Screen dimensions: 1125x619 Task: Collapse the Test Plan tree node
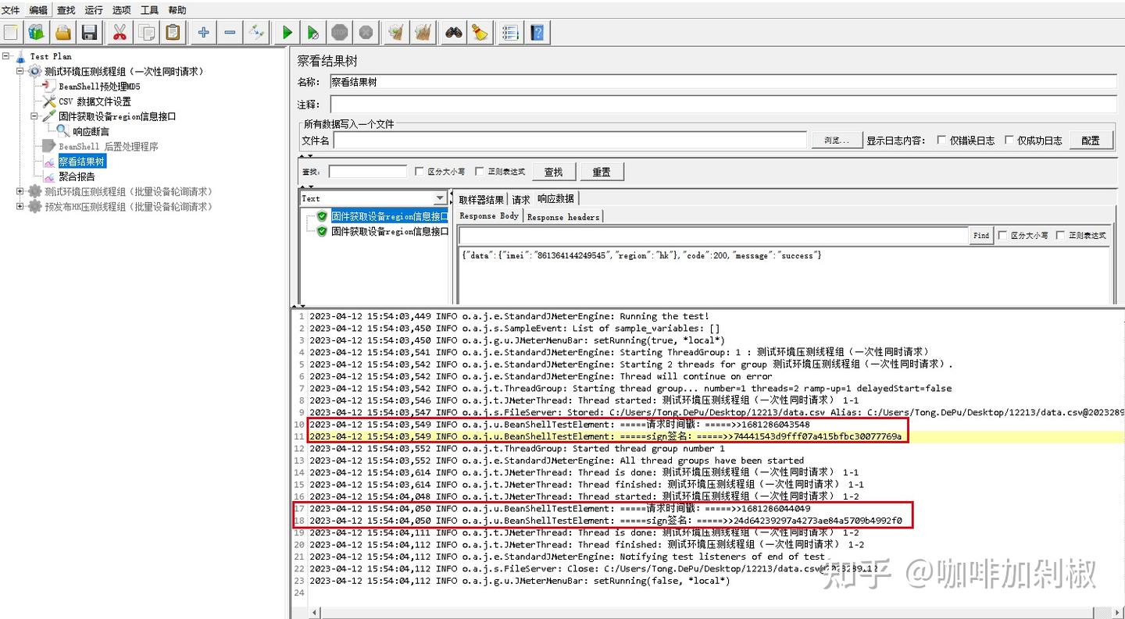(6, 56)
